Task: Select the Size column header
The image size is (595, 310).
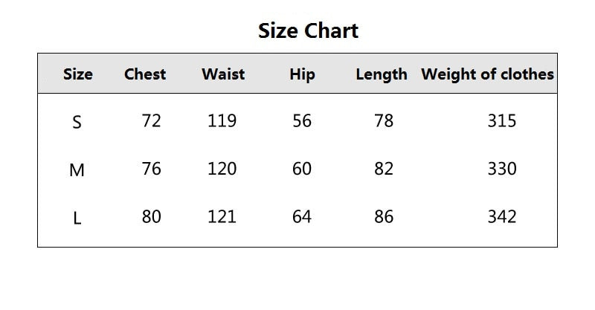Action: click(x=78, y=74)
